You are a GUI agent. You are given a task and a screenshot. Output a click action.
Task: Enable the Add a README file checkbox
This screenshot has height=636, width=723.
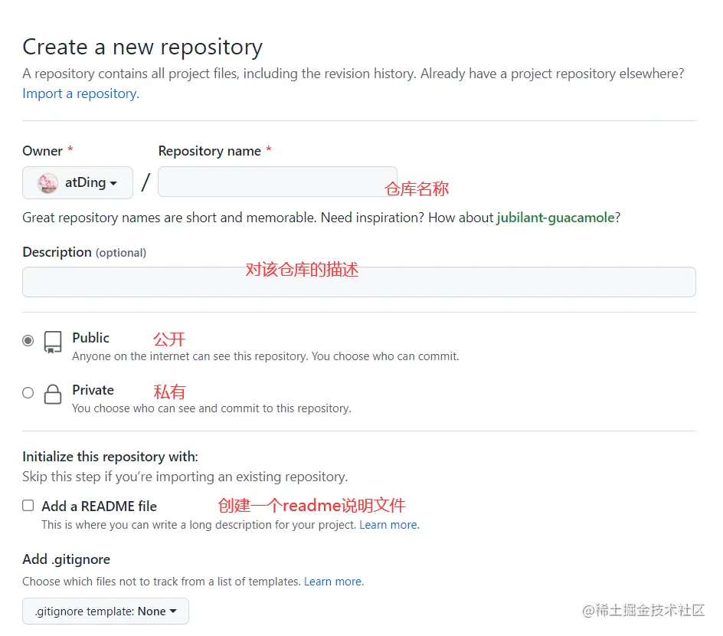click(28, 506)
